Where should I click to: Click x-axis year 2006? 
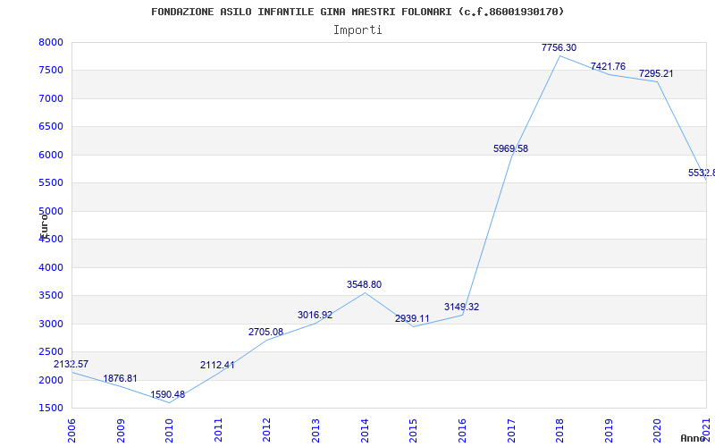tap(71, 431)
